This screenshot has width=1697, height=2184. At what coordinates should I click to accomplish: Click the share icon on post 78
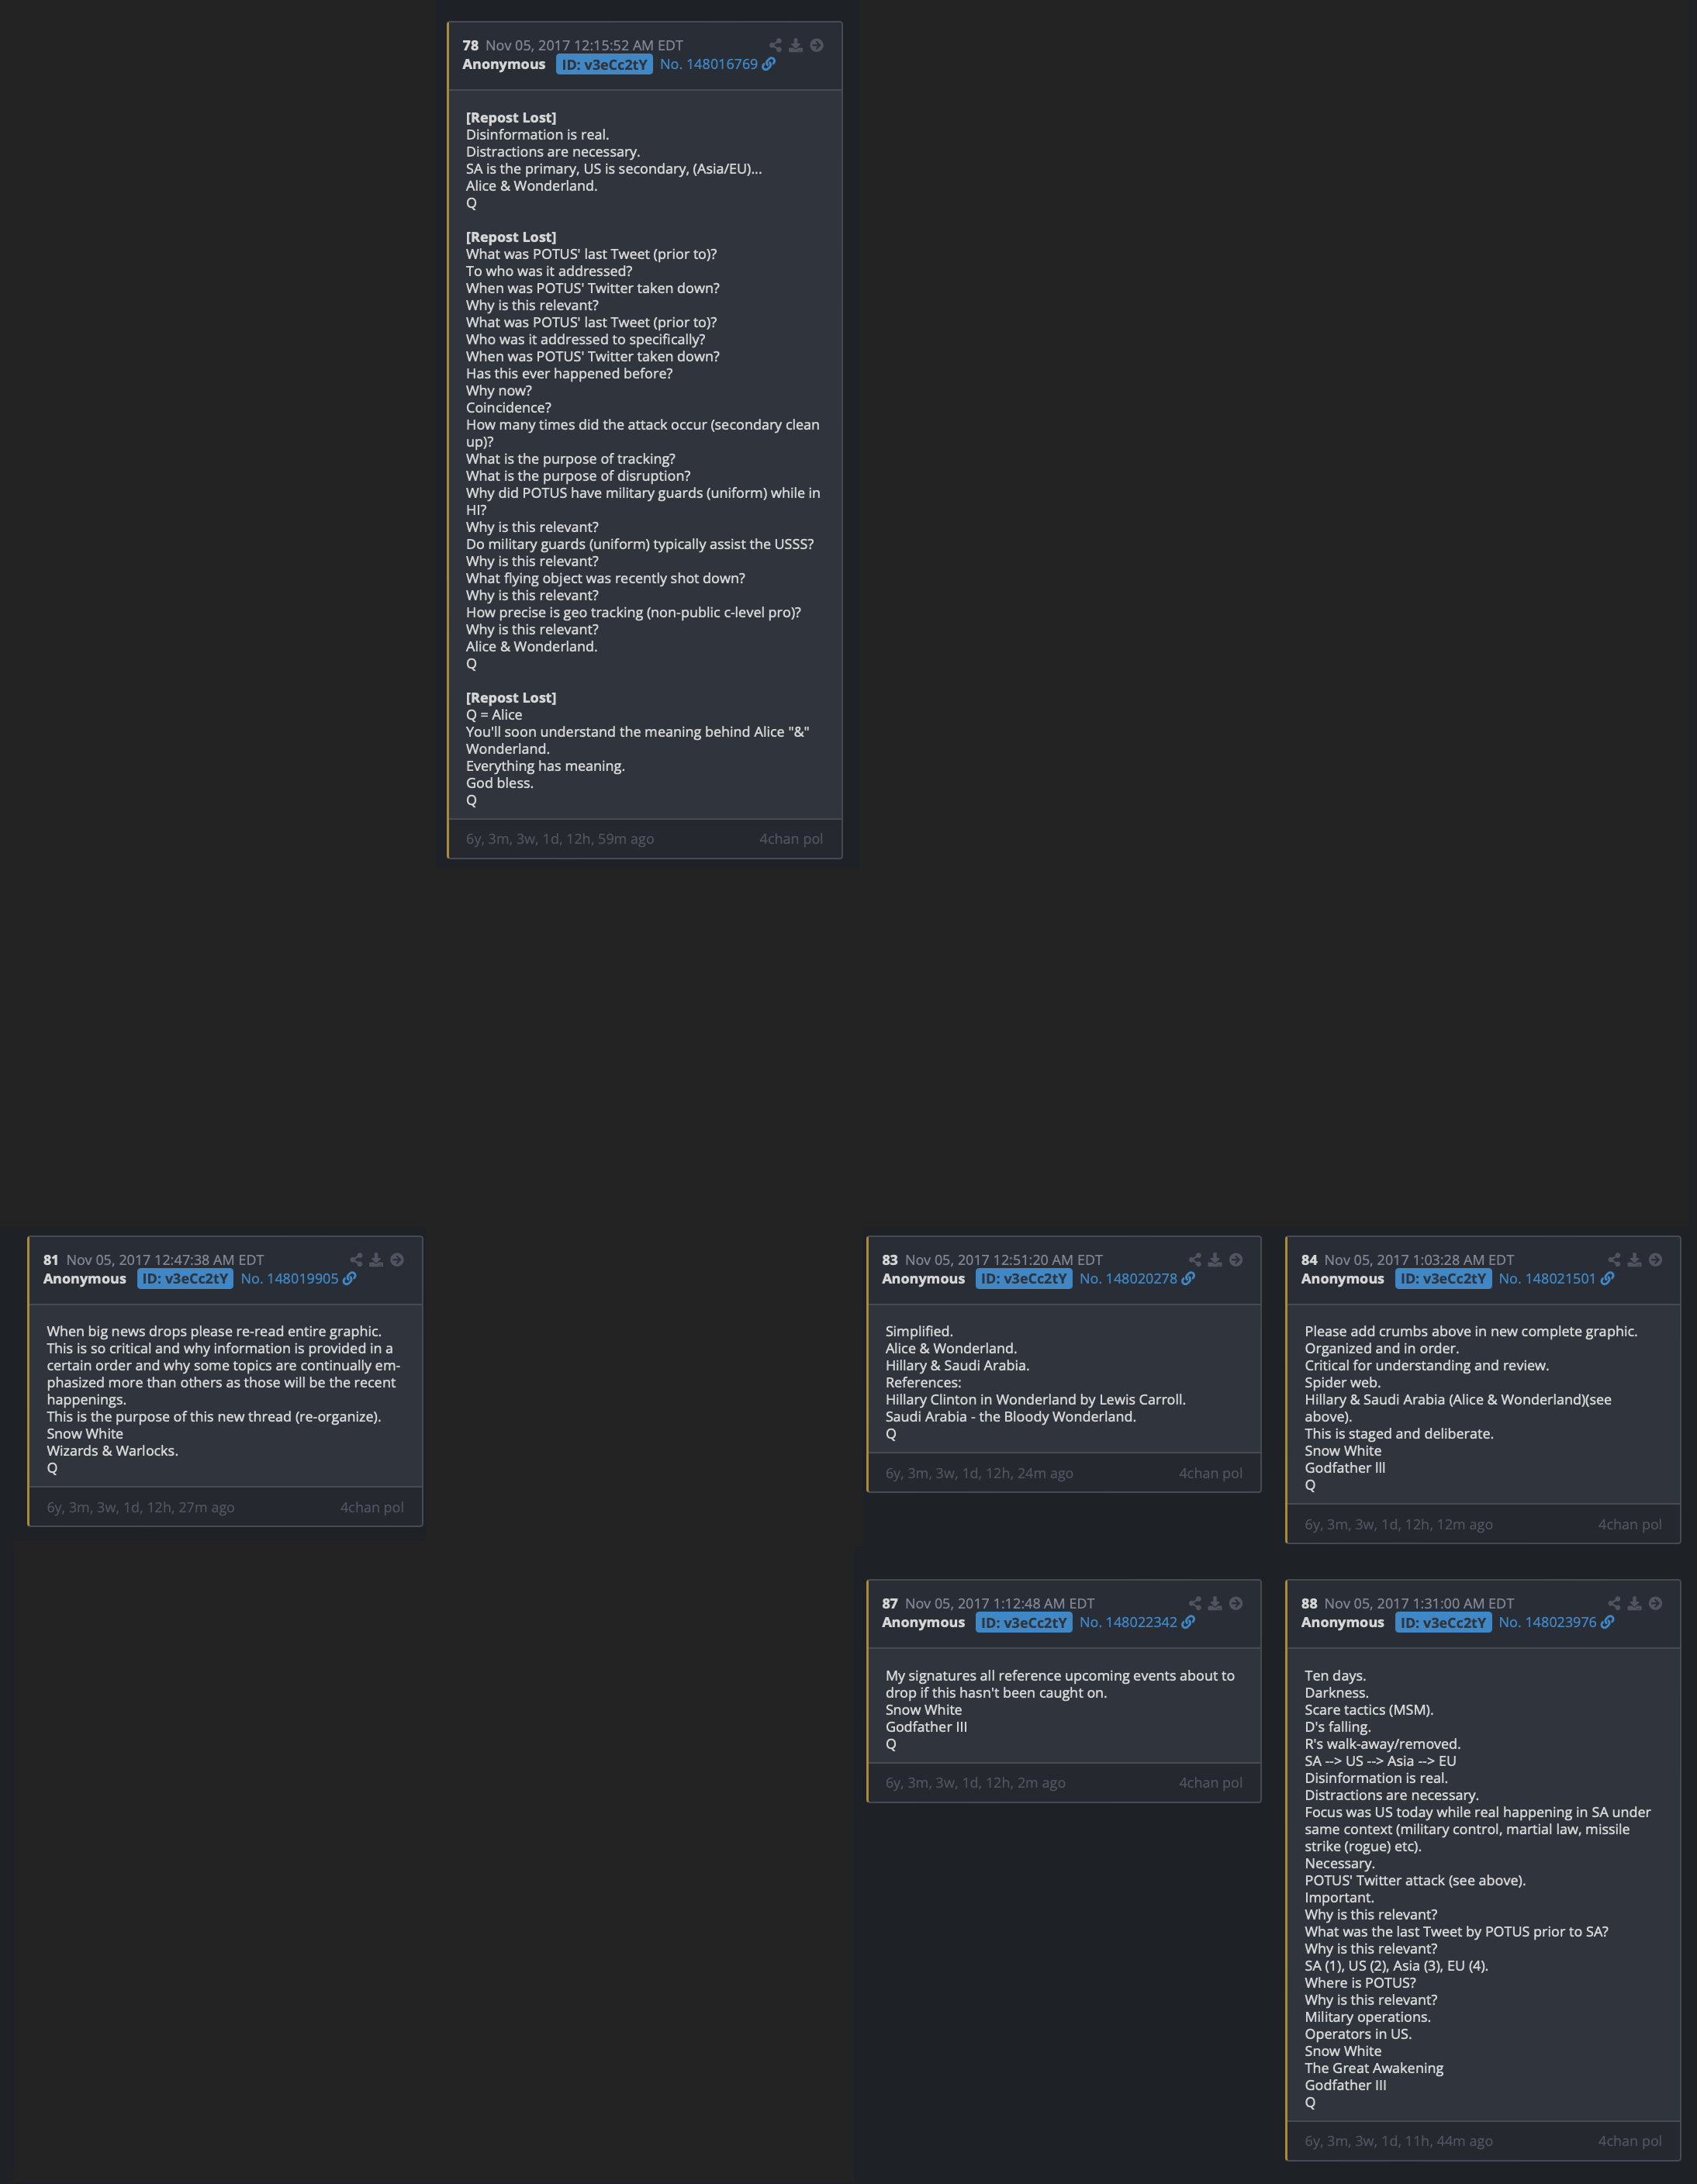pos(775,45)
